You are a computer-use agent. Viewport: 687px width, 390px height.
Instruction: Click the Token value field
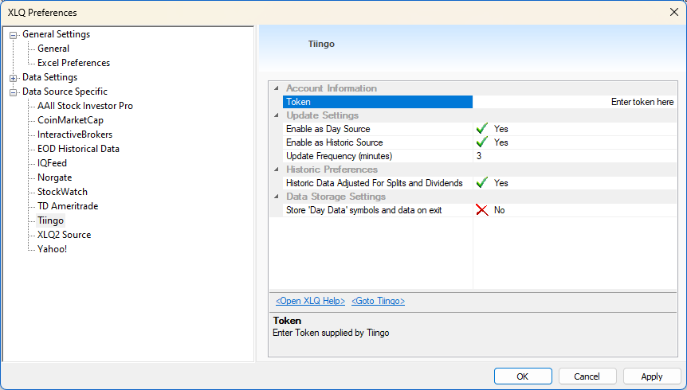click(575, 102)
